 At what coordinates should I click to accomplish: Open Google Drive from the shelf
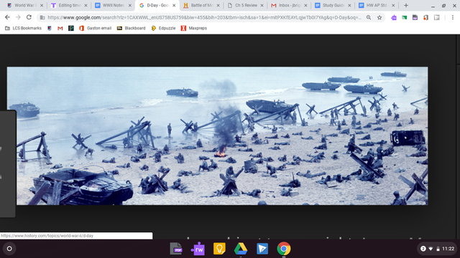241,249
